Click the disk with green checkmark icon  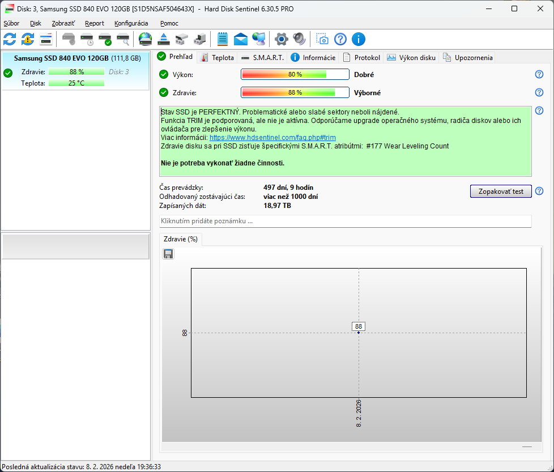[x=105, y=39]
